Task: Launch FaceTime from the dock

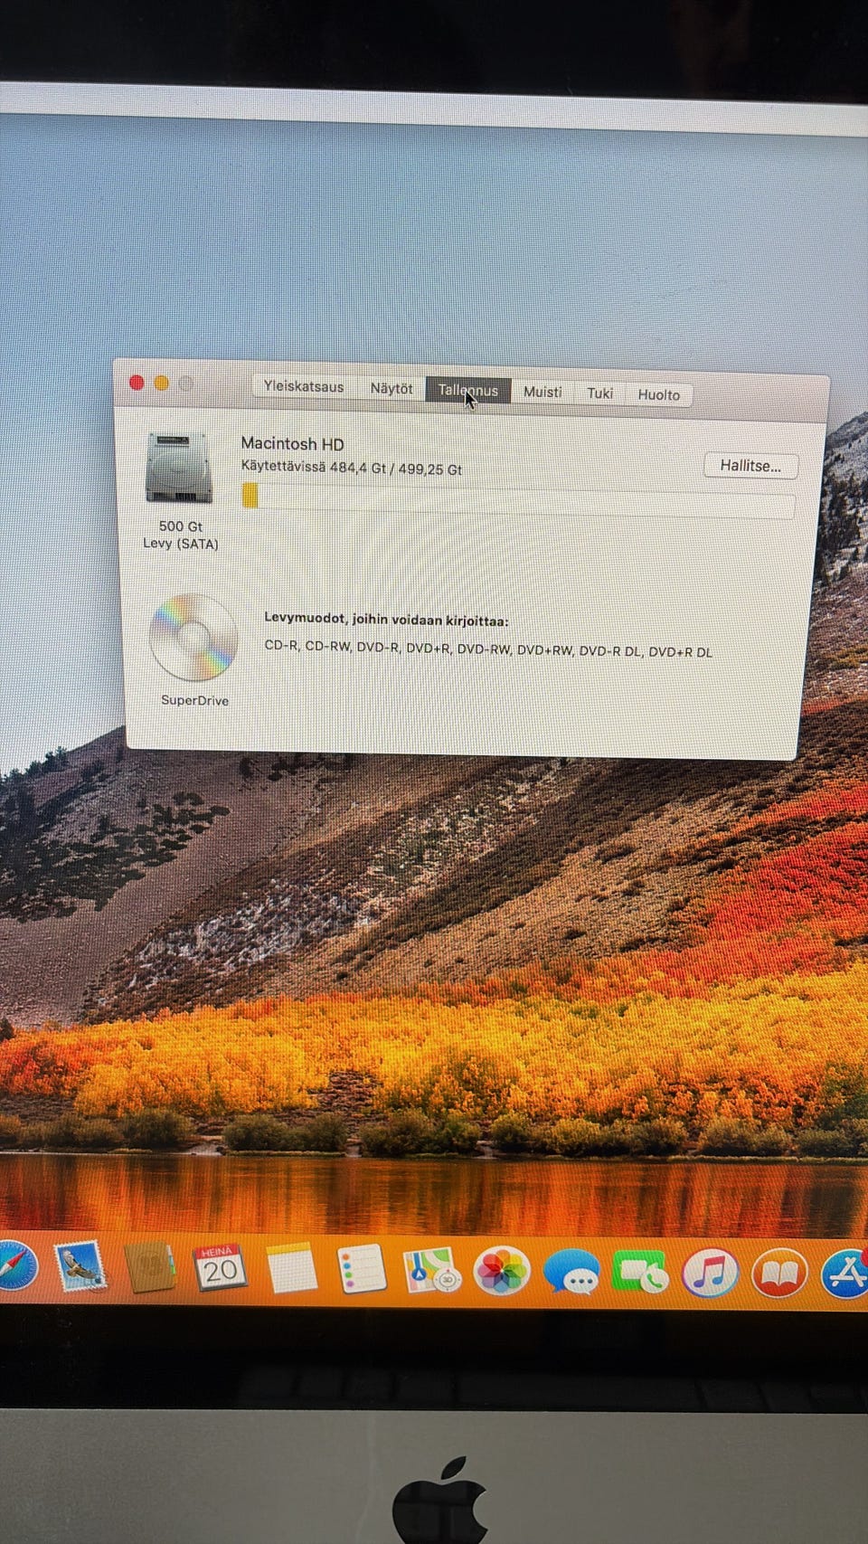Action: 640,1273
